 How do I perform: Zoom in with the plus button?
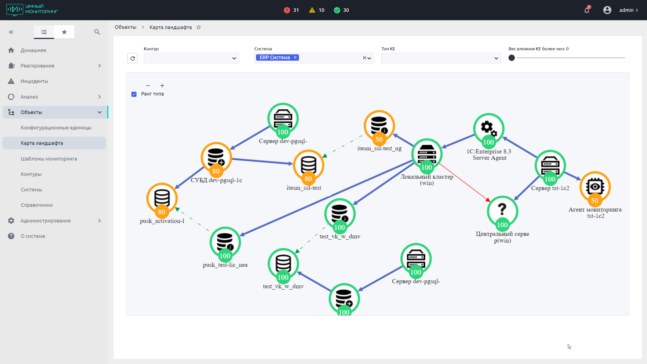pyautogui.click(x=162, y=86)
